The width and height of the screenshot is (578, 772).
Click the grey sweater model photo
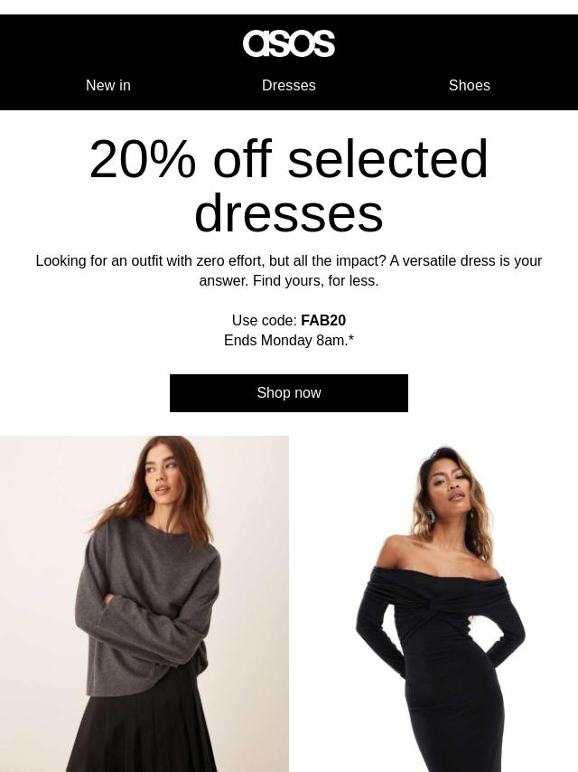coord(144,604)
